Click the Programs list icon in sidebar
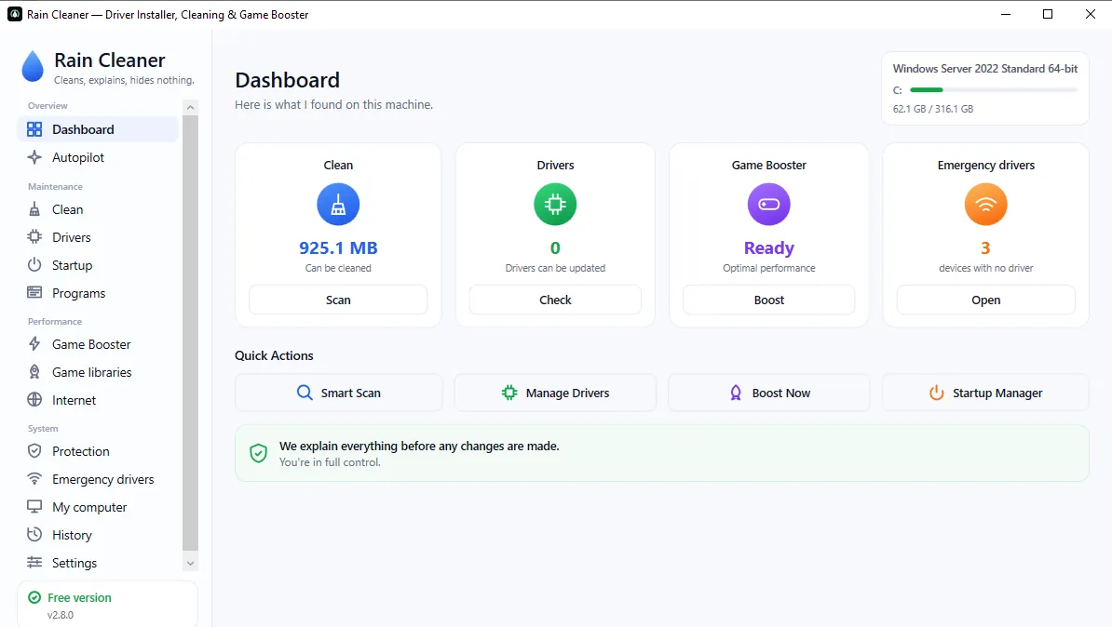 pyautogui.click(x=34, y=293)
